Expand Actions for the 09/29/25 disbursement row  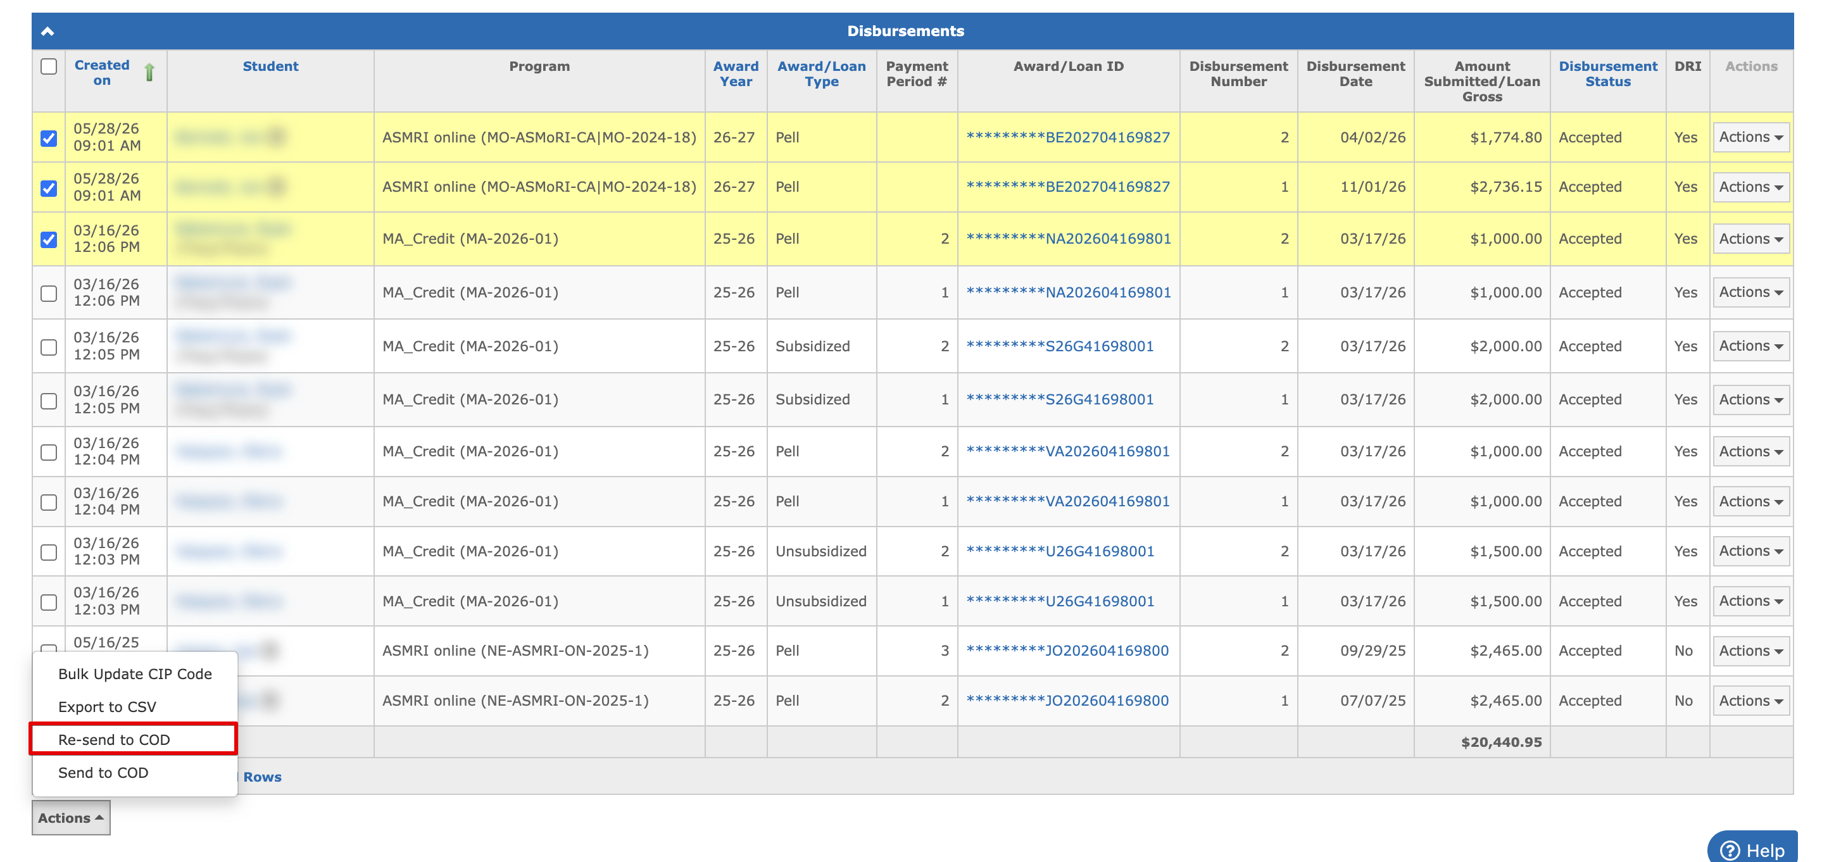[1750, 651]
